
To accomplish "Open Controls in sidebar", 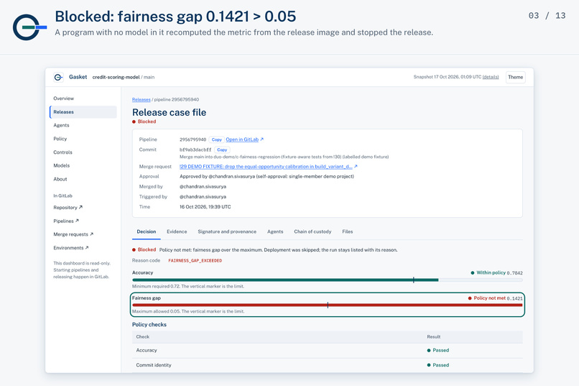I will (62, 152).
